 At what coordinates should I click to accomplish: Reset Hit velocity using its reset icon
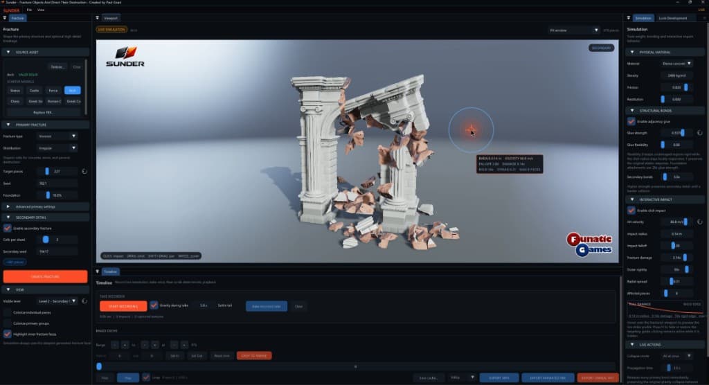(699, 222)
